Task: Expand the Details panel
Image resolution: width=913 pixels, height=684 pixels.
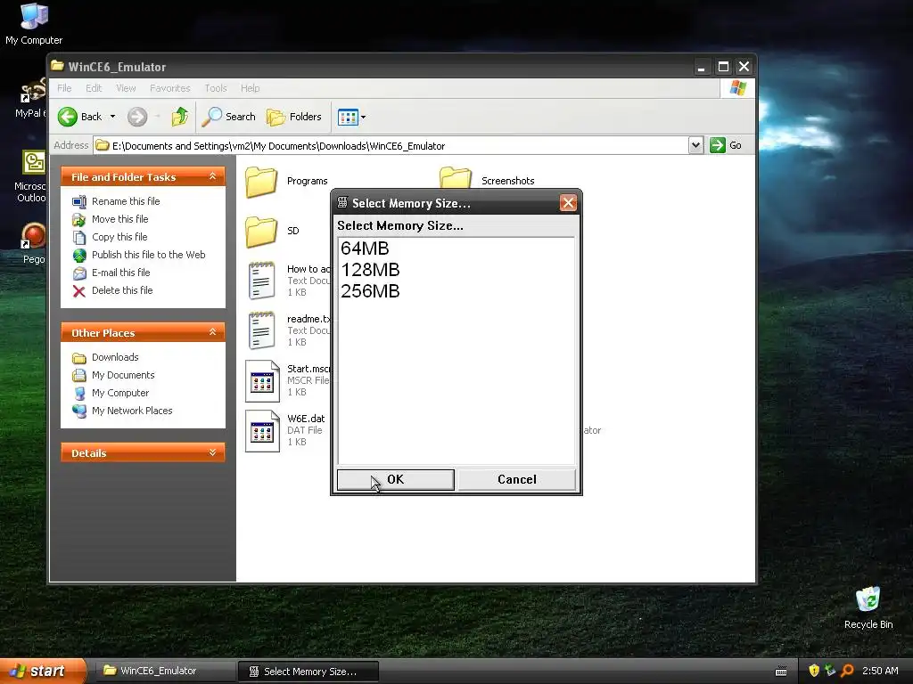Action: point(212,452)
